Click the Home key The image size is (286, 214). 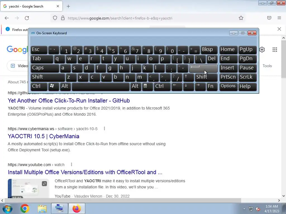click(x=228, y=50)
